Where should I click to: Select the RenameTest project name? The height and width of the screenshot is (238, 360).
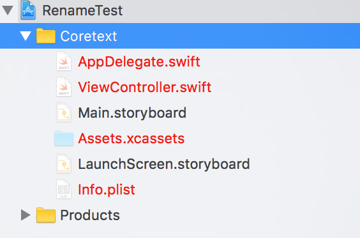point(82,11)
